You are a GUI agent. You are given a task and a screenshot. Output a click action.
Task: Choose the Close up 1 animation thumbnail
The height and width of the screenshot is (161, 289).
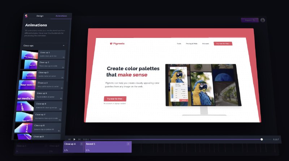coord(30,55)
